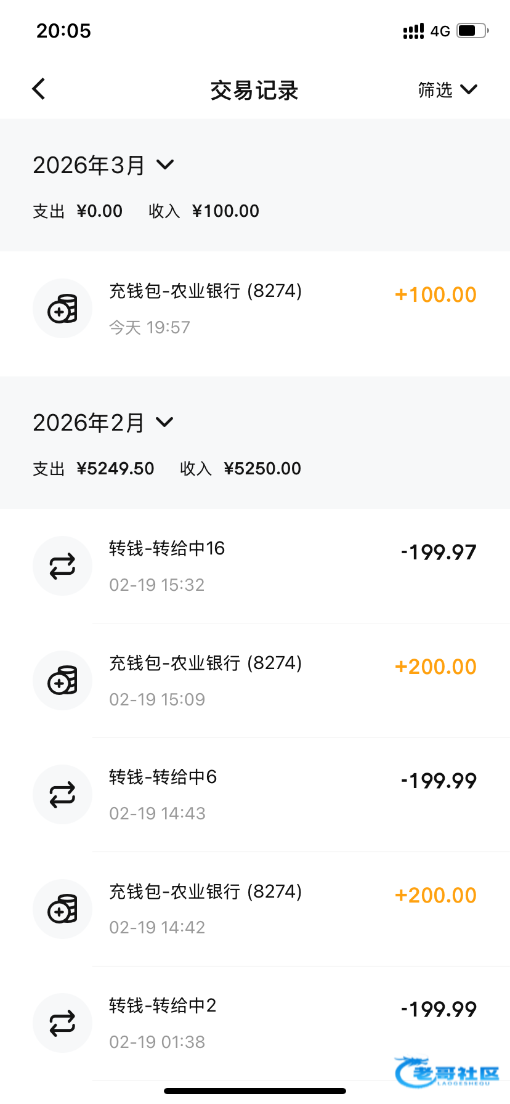
Task: Tap top-up coin icon for 02-19 15:09 entry
Action: [62, 680]
